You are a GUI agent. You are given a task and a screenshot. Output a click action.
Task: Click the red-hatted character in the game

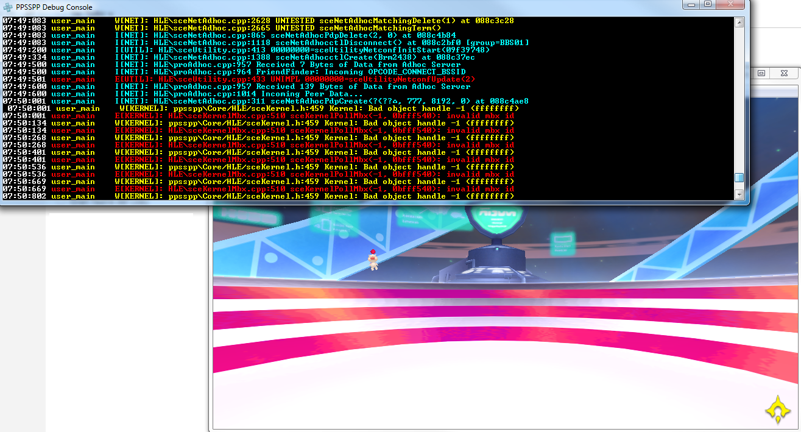click(x=373, y=260)
